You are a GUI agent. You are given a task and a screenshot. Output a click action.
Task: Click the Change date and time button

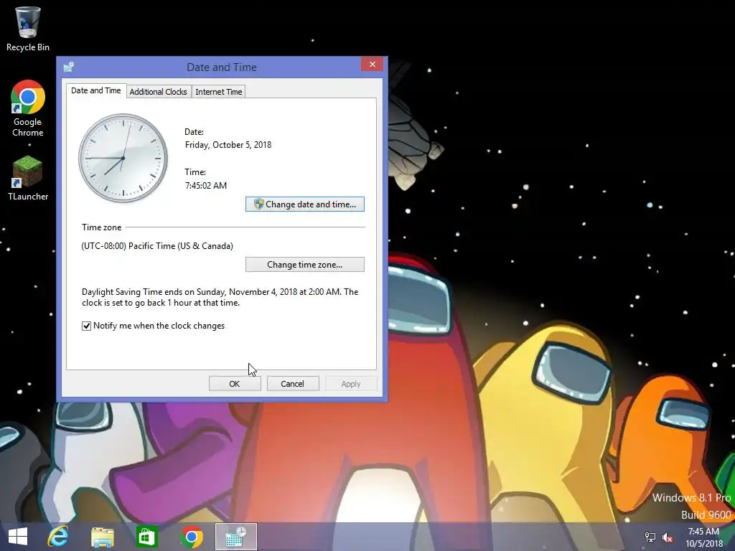tap(304, 204)
